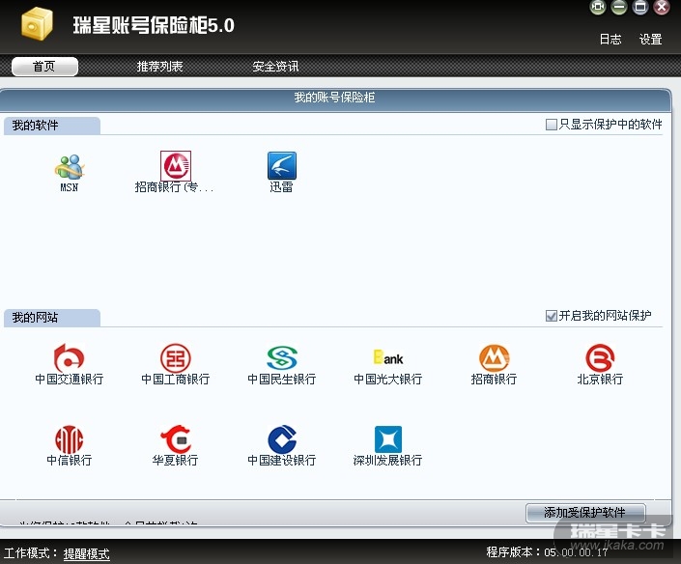Viewport: 681px width, 564px height.
Task: Minimize the 瑞星账号保险柜 window
Action: (x=619, y=7)
